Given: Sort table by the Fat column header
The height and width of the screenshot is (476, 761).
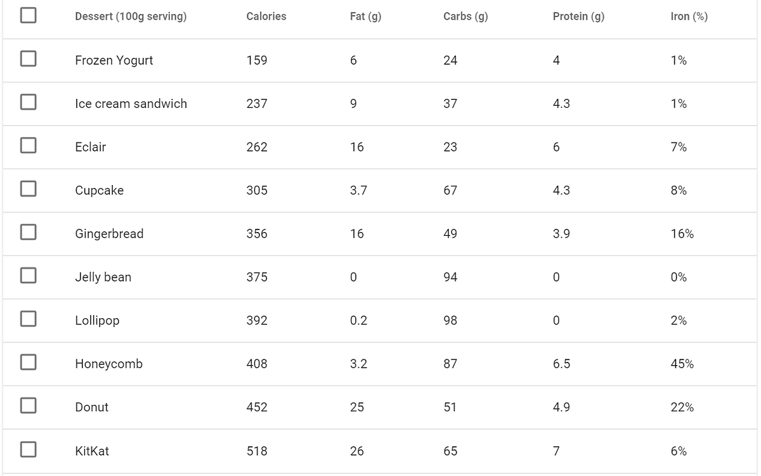Looking at the screenshot, I should (x=365, y=16).
